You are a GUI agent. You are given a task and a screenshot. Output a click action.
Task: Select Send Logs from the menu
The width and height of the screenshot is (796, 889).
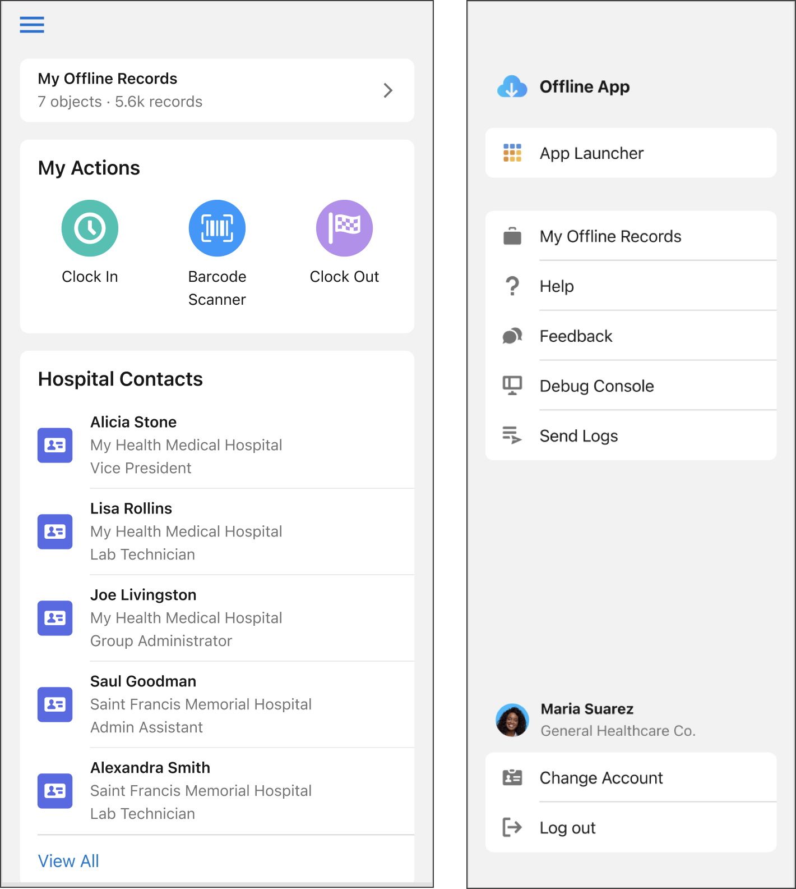579,436
